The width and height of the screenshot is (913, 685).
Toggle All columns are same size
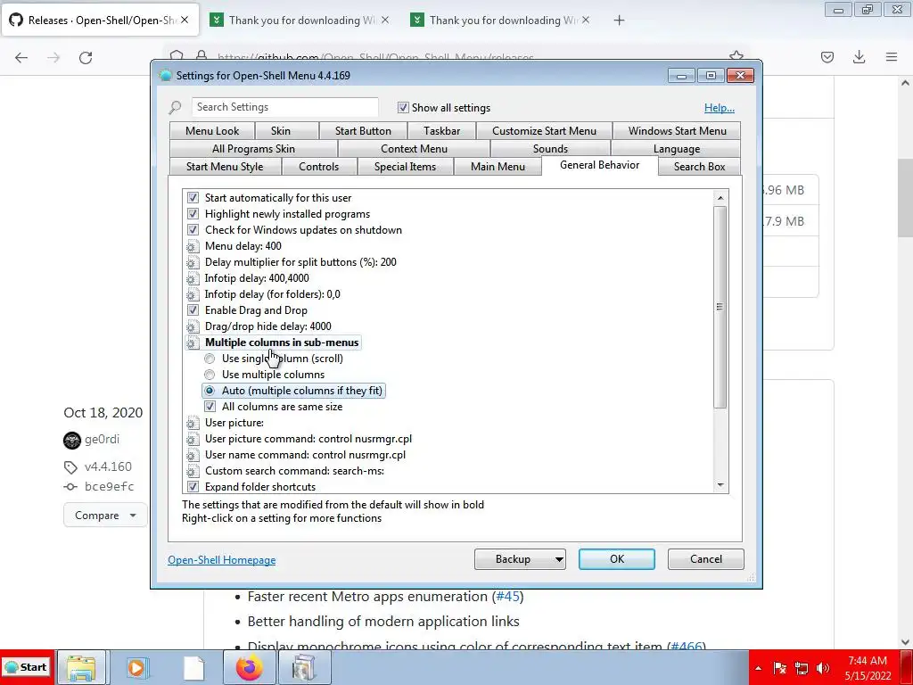pos(210,407)
